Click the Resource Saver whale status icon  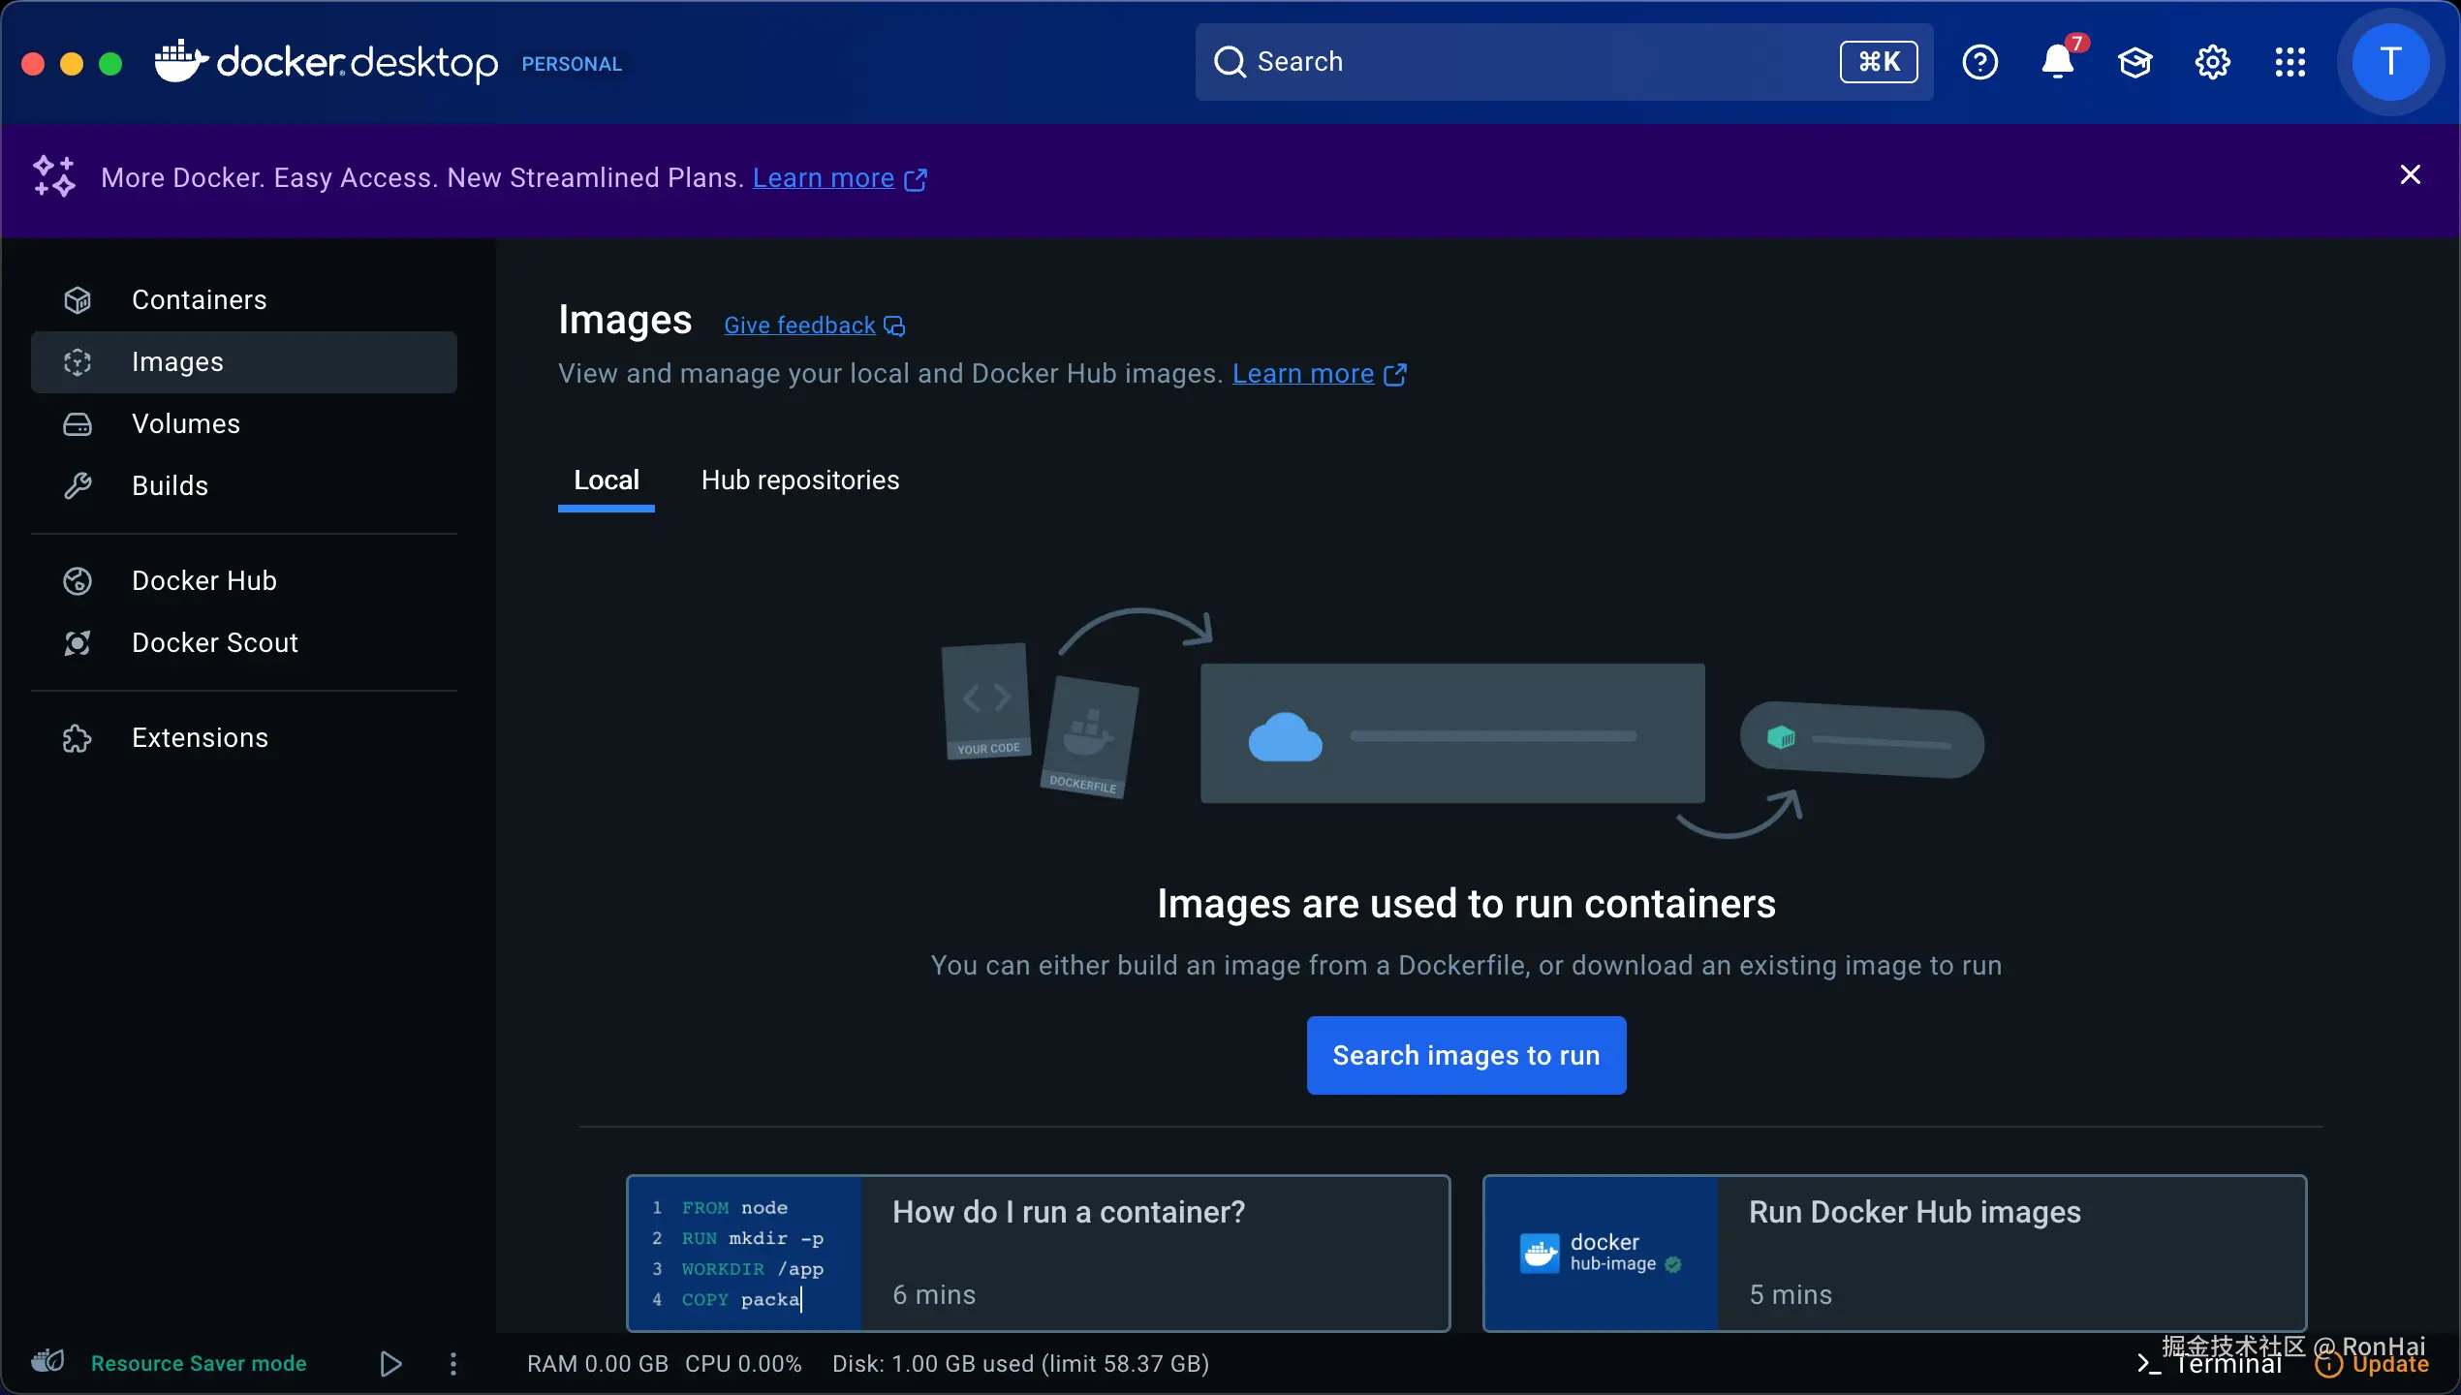47,1361
